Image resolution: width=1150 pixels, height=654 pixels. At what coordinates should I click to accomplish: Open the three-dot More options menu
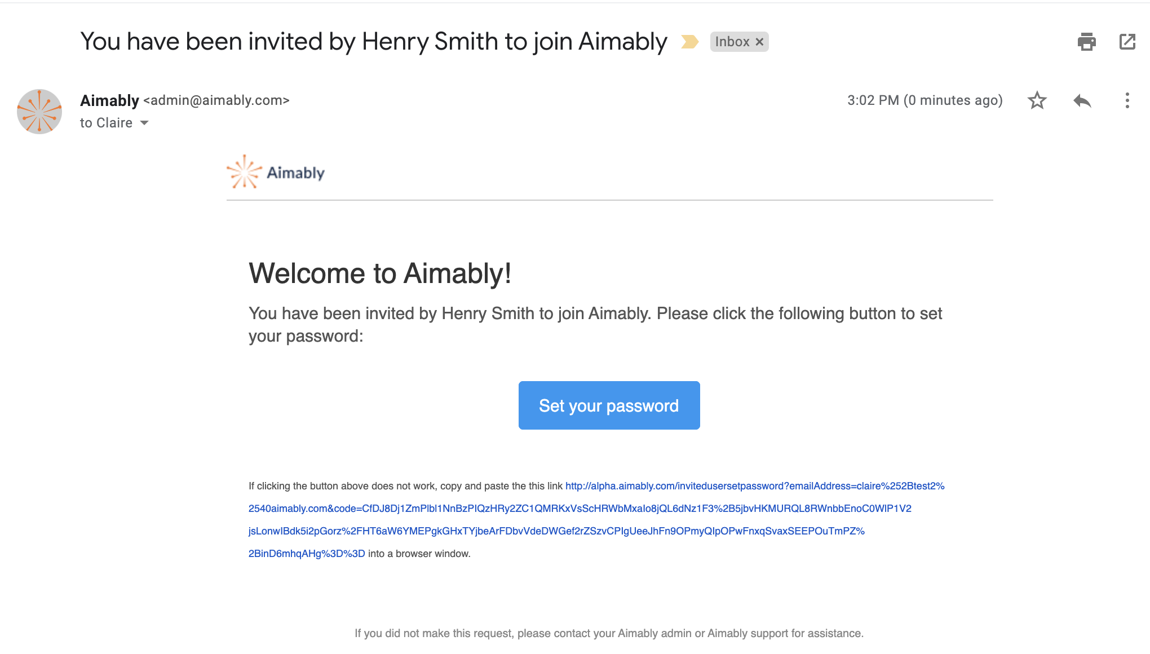1127,100
